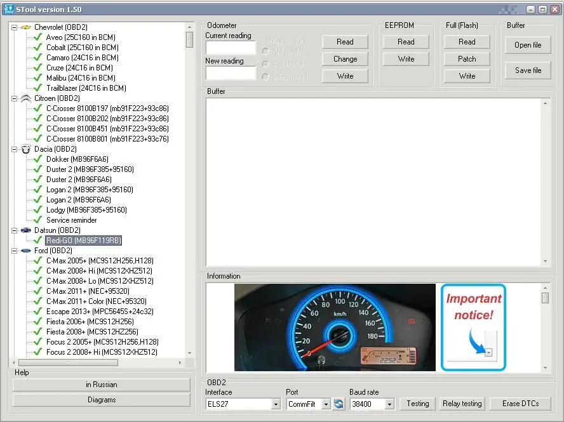Click the Patch button under Full (Flash)
The width and height of the screenshot is (564, 422).
[x=467, y=59]
